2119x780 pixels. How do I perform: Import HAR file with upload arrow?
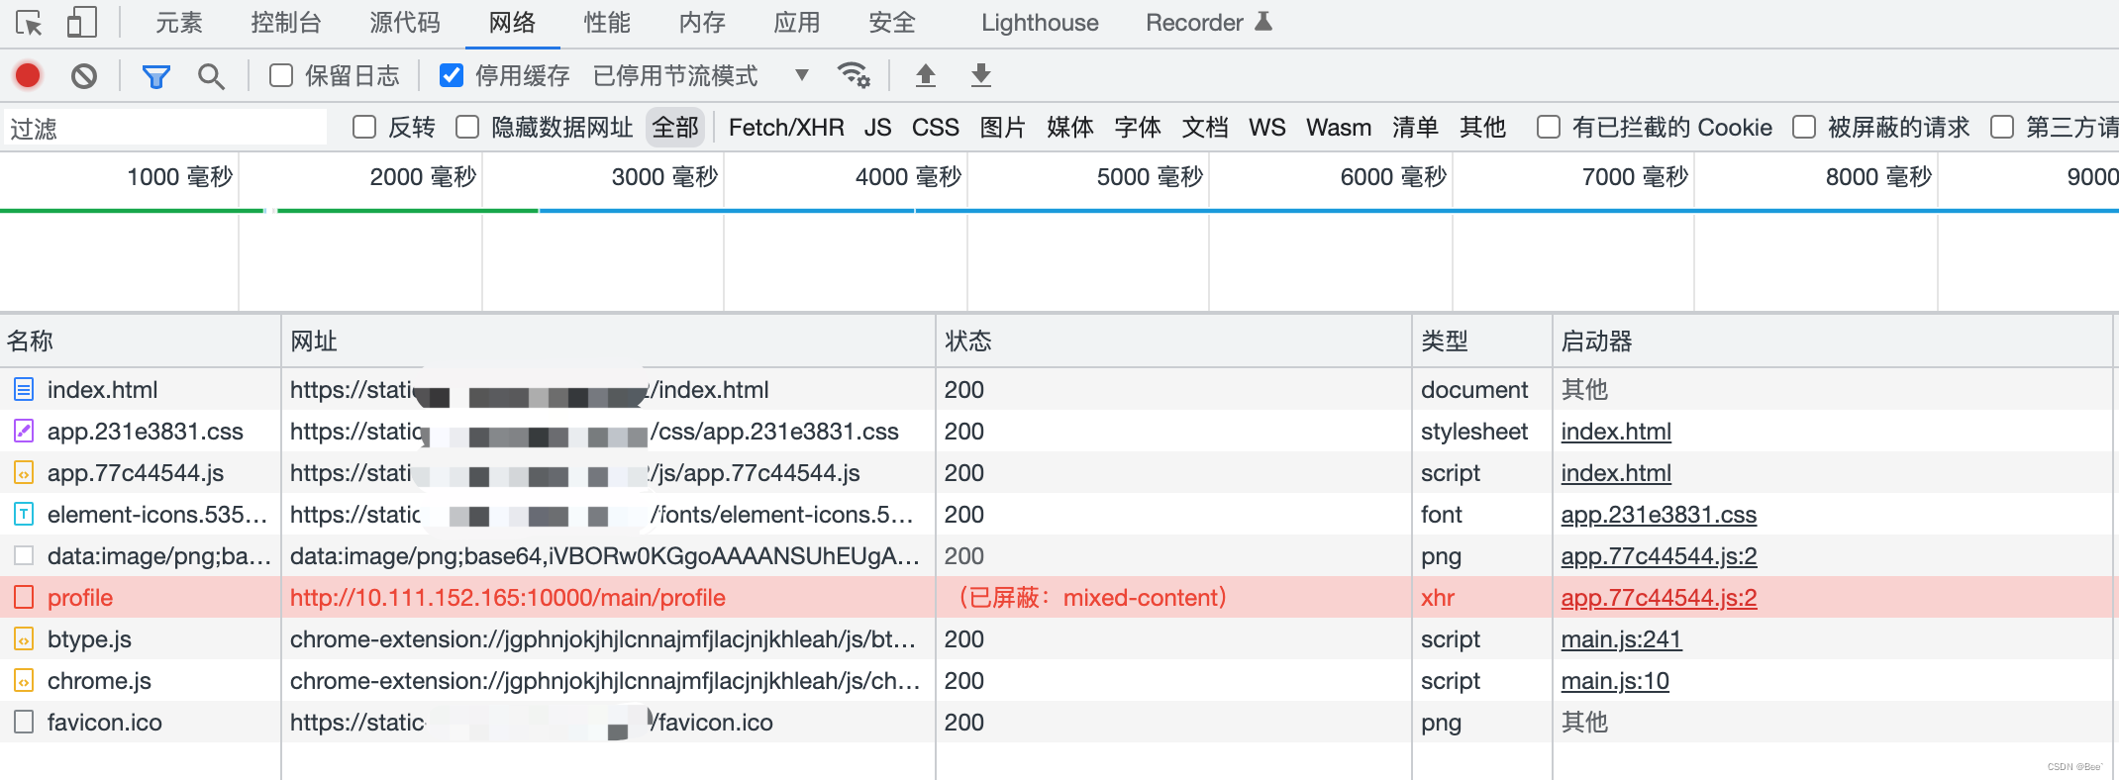pos(926,75)
